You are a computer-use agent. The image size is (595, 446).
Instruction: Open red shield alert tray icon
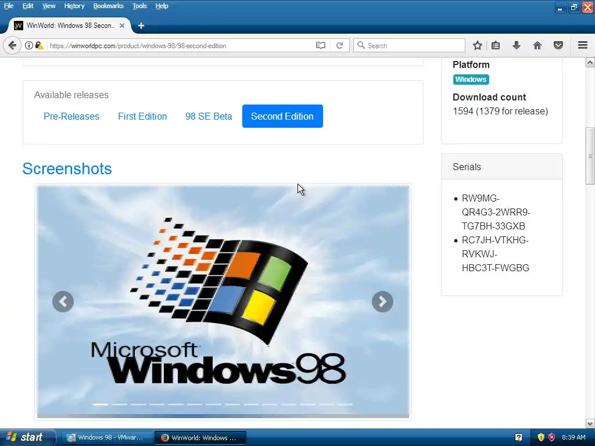coord(551,437)
